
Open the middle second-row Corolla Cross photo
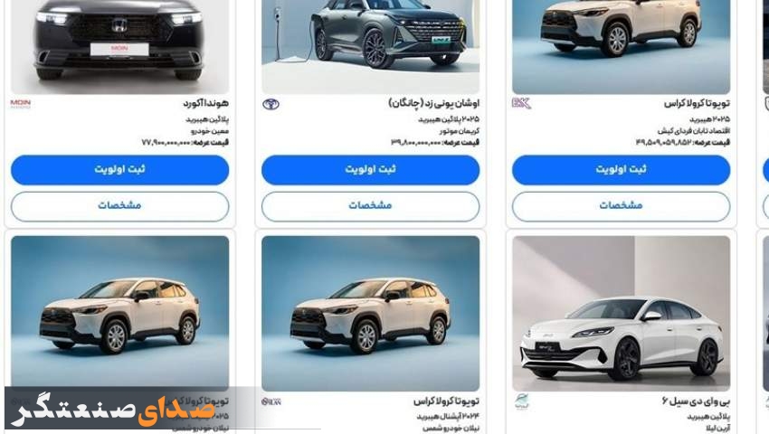click(x=370, y=314)
